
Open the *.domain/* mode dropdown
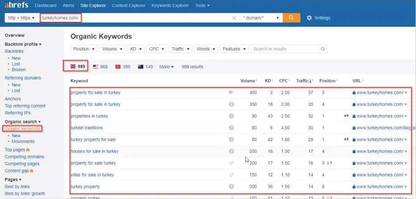261,18
